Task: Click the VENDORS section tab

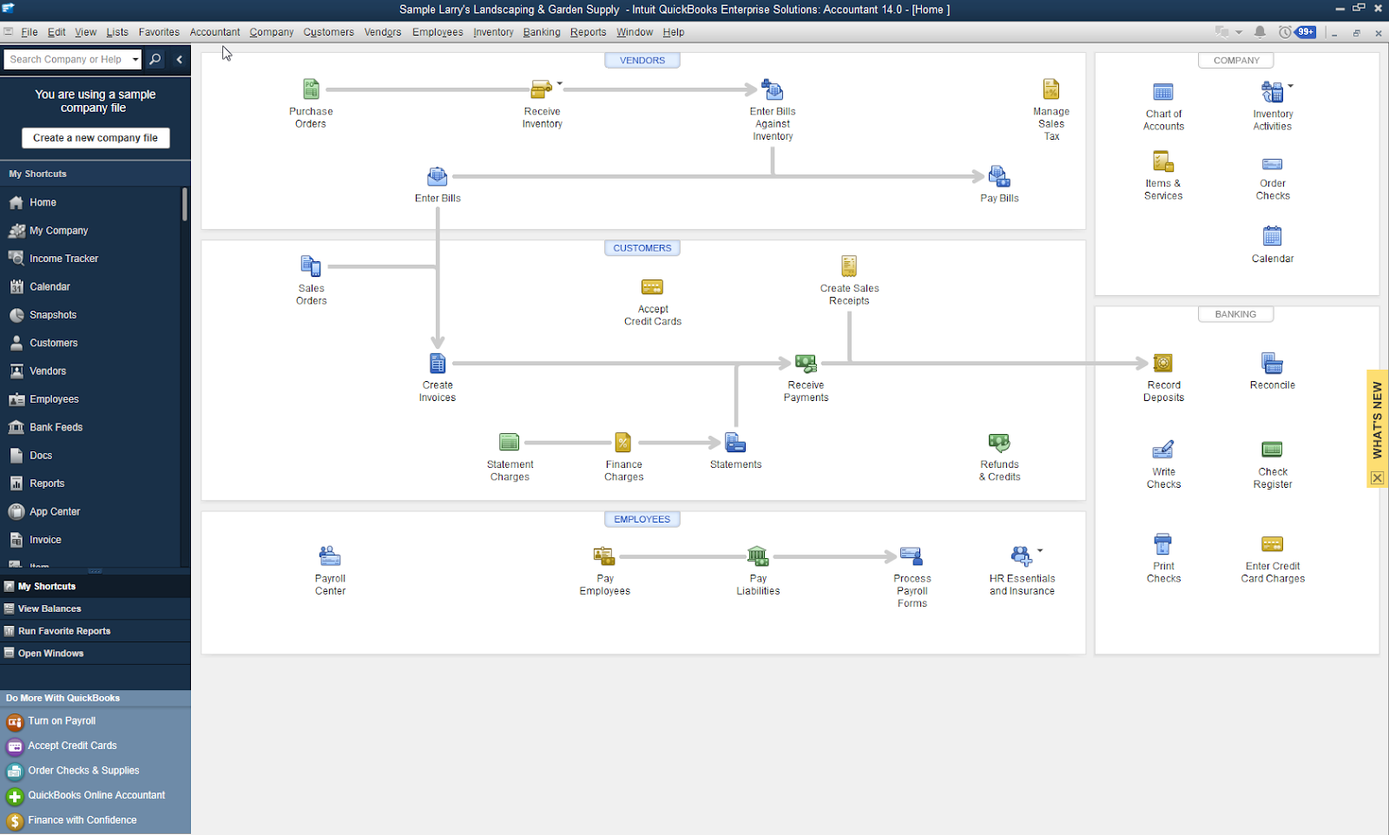Action: tap(642, 61)
